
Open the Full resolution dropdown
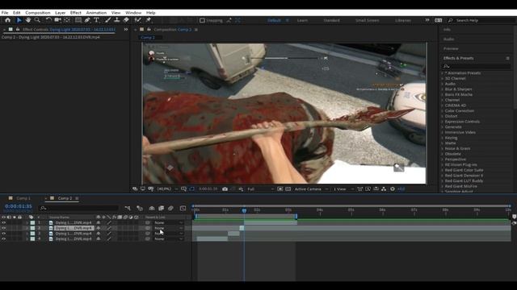260,189
